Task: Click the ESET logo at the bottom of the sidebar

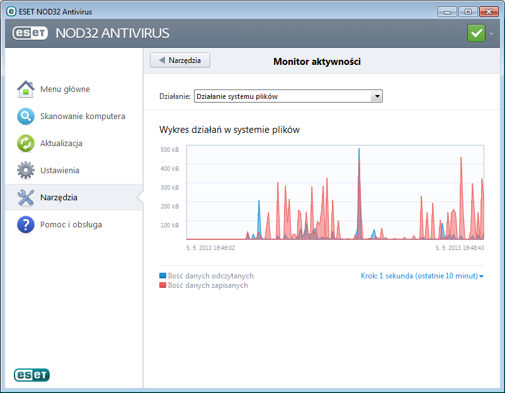Action: pyautogui.click(x=31, y=375)
